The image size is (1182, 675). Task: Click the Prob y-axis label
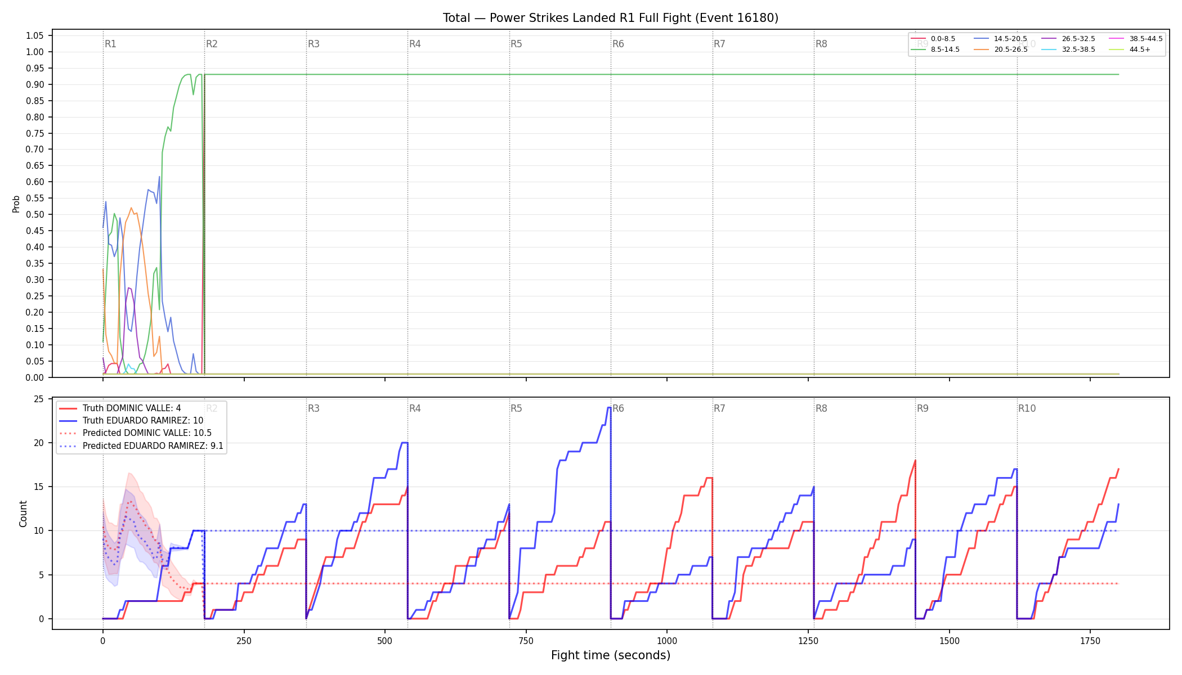coord(16,204)
